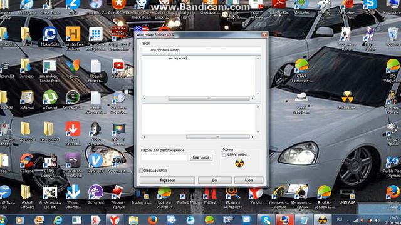The width and height of the screenshot is (401, 225).
Task: Open Skype from the taskbar
Action: 266,220
